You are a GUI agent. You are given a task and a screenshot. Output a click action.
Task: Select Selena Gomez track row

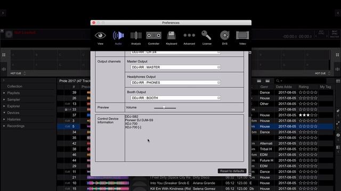(x=195, y=189)
